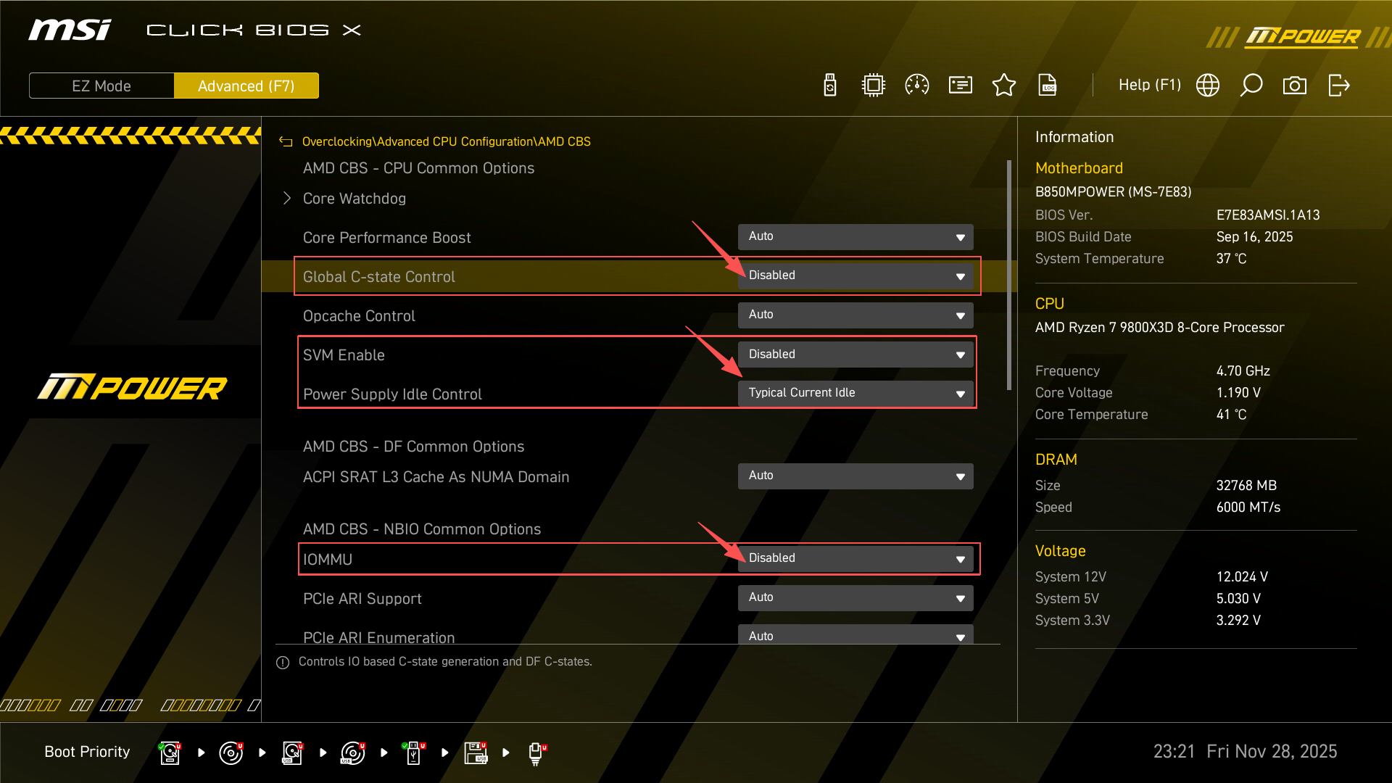
Task: Click back arrow beside the breadcrumb path
Action: (x=286, y=142)
